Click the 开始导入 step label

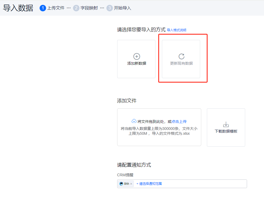point(122,8)
